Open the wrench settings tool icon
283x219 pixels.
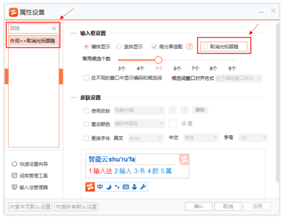143,187
